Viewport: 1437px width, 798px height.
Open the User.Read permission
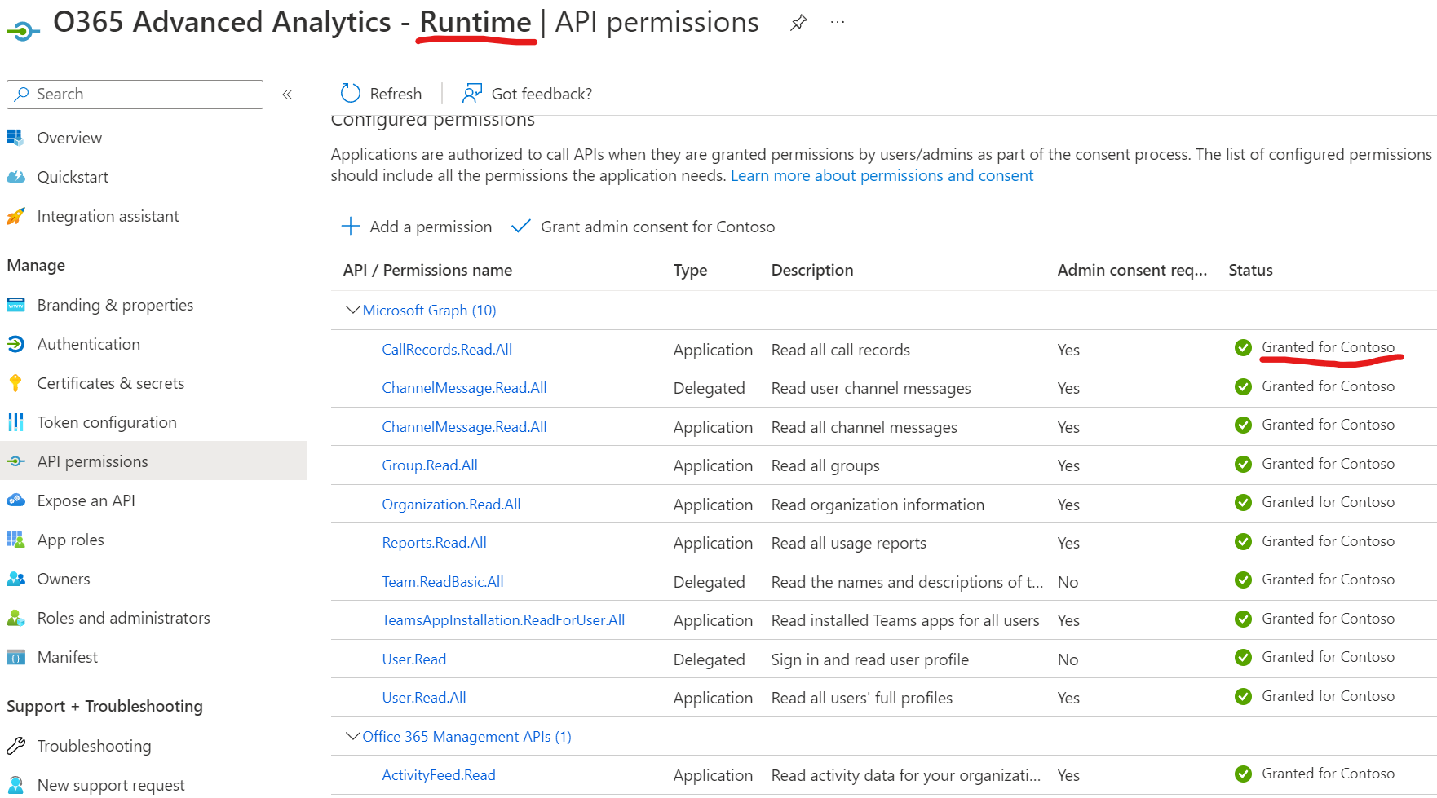(413, 659)
